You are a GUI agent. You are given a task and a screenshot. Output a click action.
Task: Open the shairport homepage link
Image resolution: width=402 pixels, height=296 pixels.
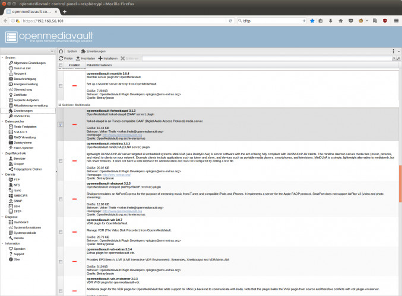(x=122, y=211)
